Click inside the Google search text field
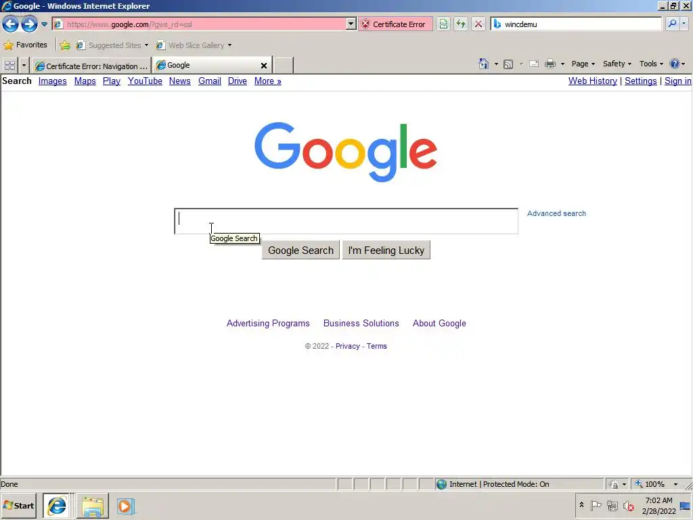Viewport: 693px width, 520px height. (x=346, y=221)
